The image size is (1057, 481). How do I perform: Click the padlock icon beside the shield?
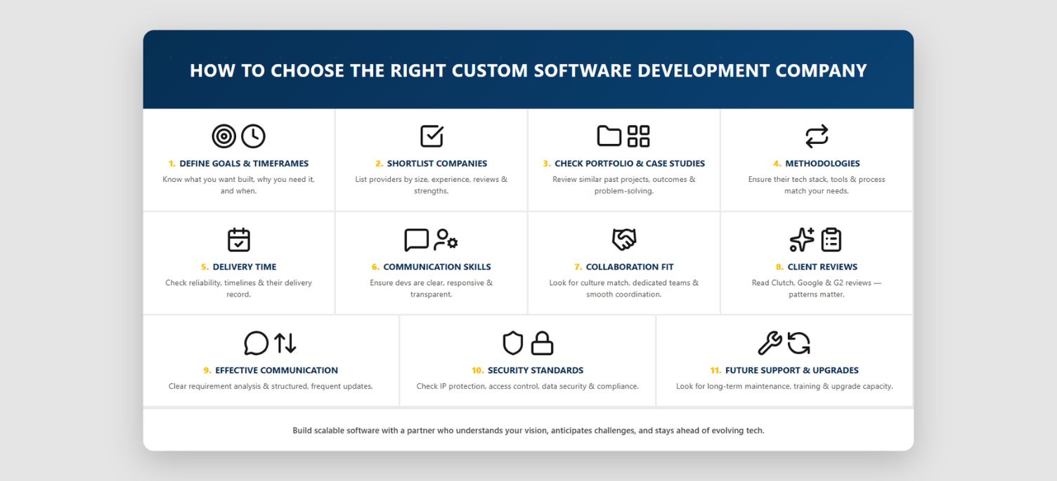[x=542, y=343]
